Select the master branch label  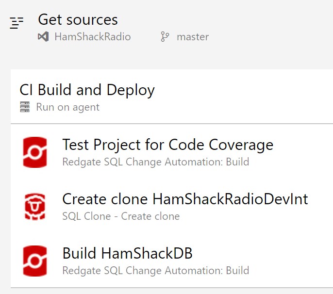pyautogui.click(x=193, y=37)
